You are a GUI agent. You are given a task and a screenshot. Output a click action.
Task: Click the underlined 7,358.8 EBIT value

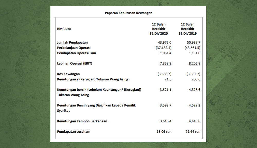[166, 64]
